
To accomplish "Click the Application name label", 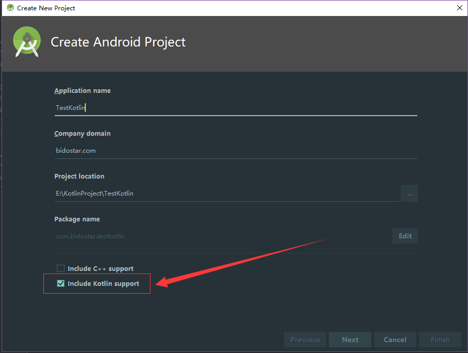I will tap(83, 91).
